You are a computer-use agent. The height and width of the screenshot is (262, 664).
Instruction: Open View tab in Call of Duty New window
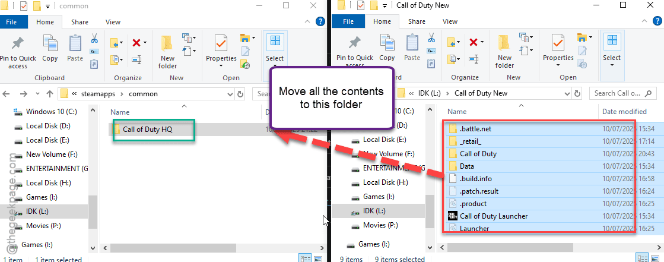450,21
